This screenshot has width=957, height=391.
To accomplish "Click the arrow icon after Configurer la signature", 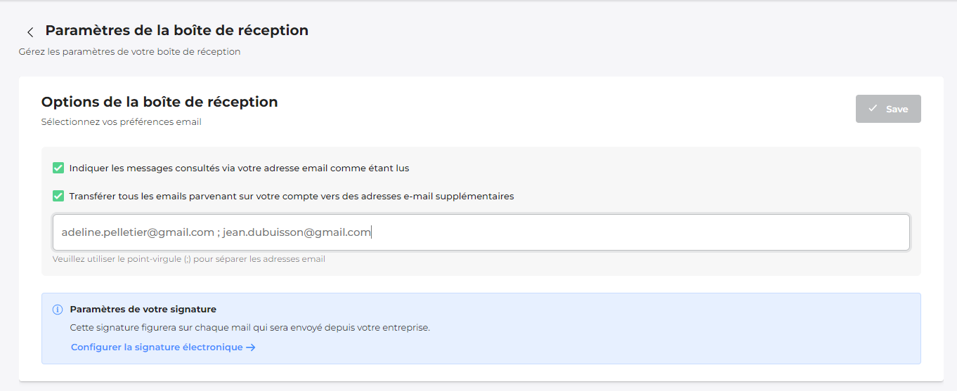I will [251, 347].
